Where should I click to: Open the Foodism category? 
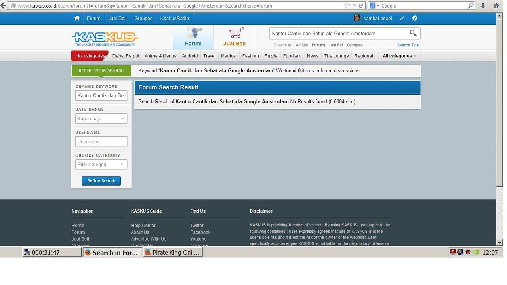pos(292,56)
